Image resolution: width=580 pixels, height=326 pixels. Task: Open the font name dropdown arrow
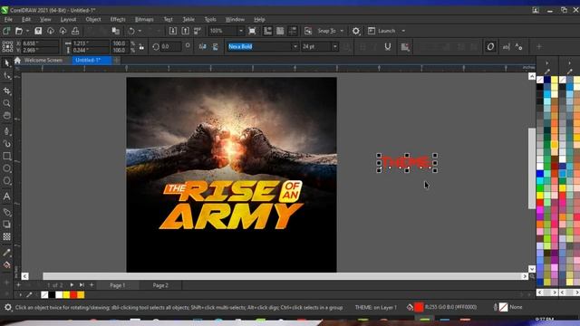(295, 46)
